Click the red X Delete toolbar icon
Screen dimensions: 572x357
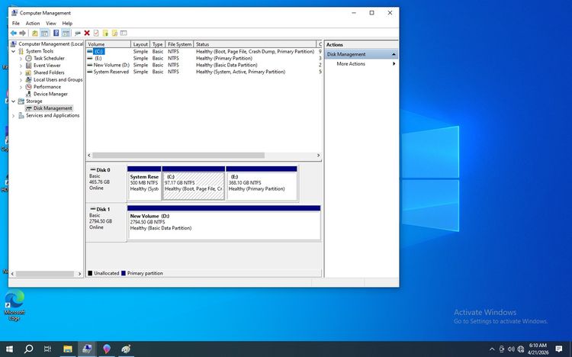(87, 34)
